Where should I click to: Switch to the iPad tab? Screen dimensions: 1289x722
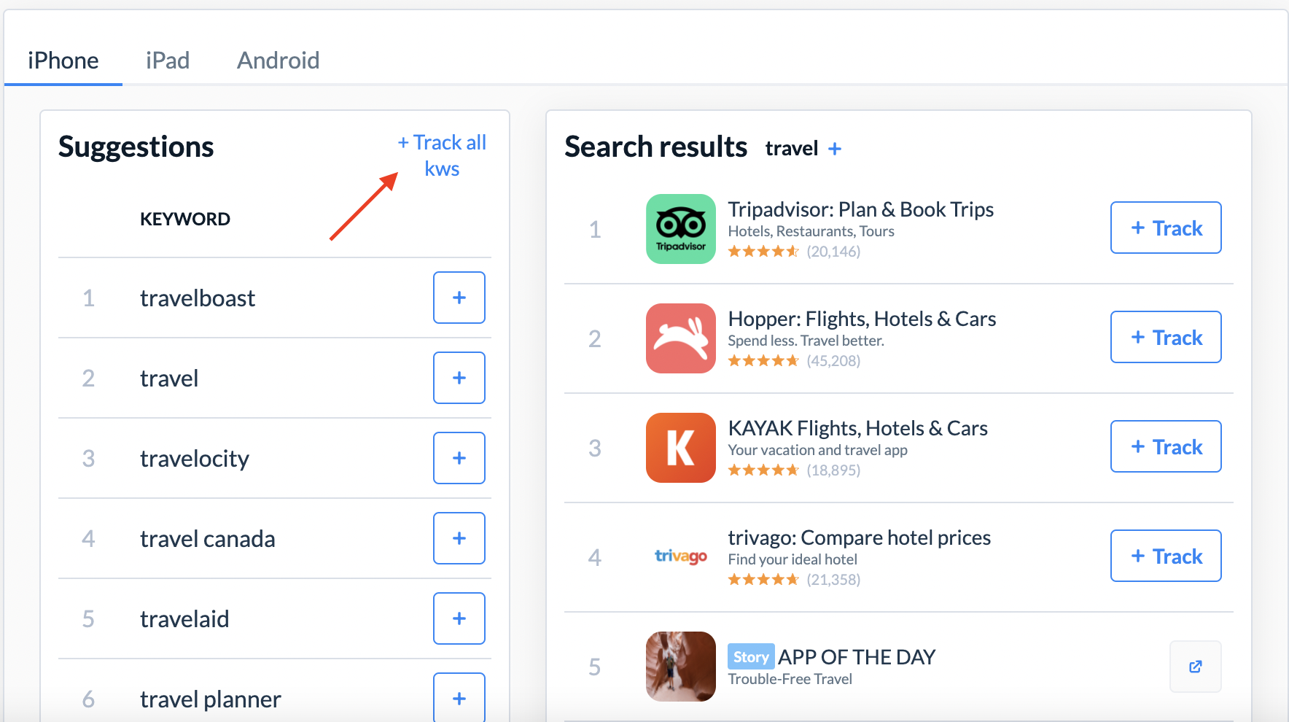[168, 61]
